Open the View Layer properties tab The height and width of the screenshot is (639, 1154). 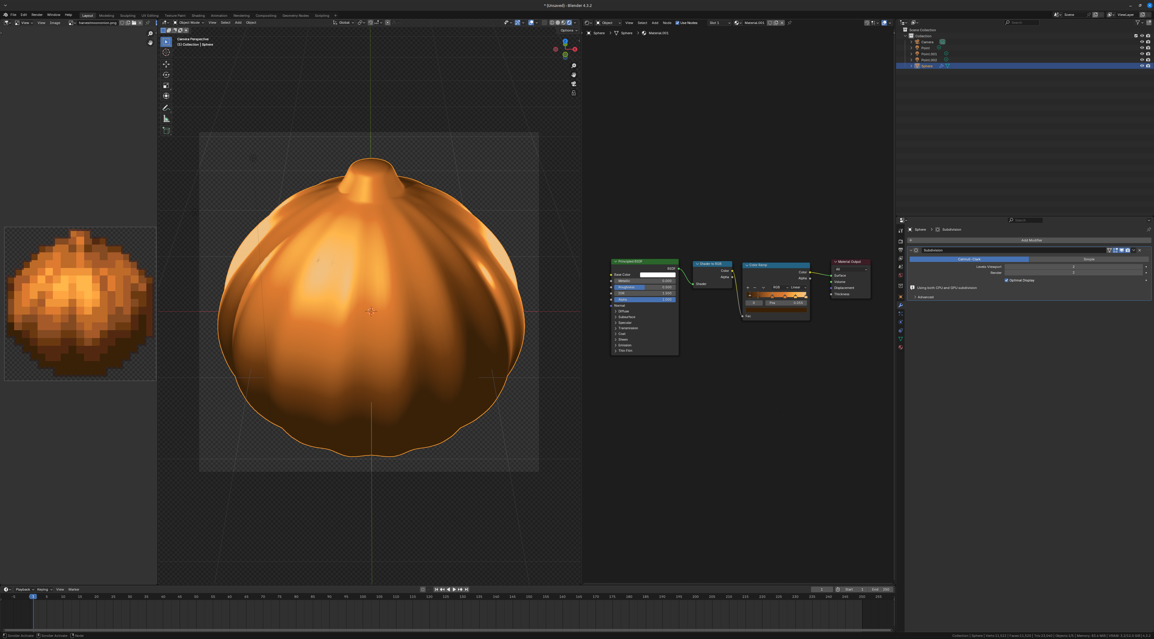[x=900, y=258]
